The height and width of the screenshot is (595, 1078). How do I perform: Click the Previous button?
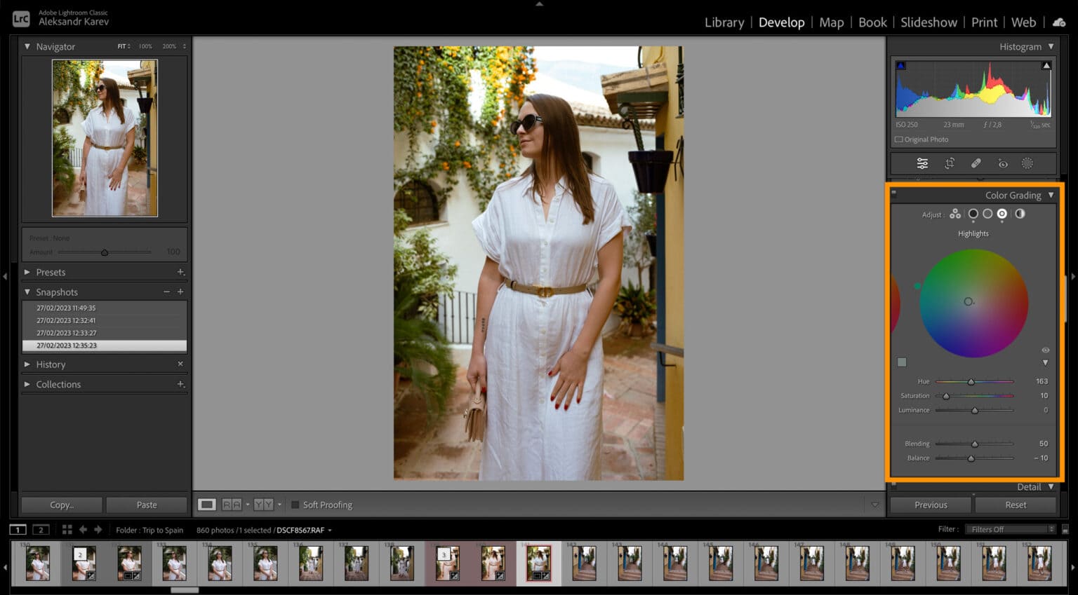(x=930, y=505)
